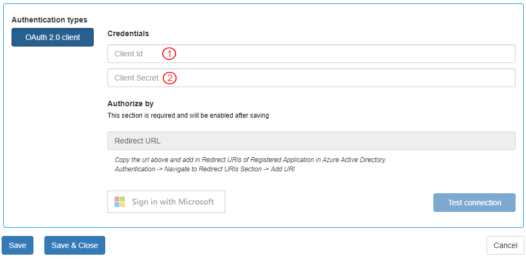
Task: Run Test connection
Action: [474, 203]
